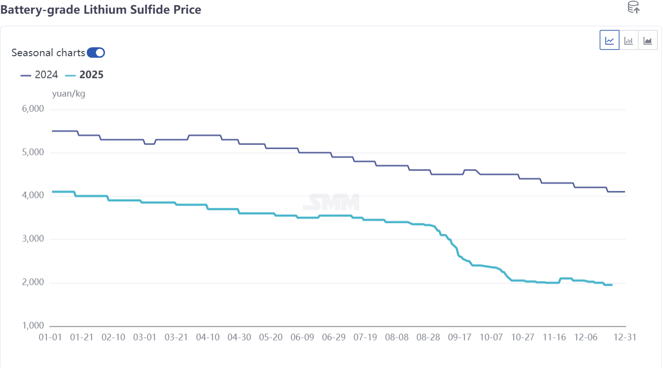Viewport: 662px width, 367px height.
Task: Select the 12-31 date on the x-axis
Action: 625,337
